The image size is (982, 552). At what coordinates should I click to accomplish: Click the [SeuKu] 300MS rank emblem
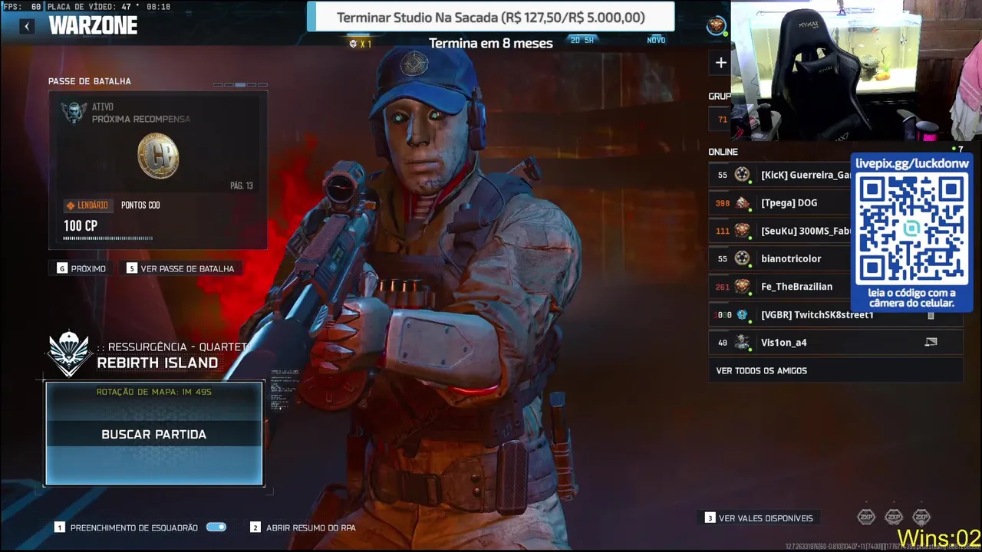[742, 231]
